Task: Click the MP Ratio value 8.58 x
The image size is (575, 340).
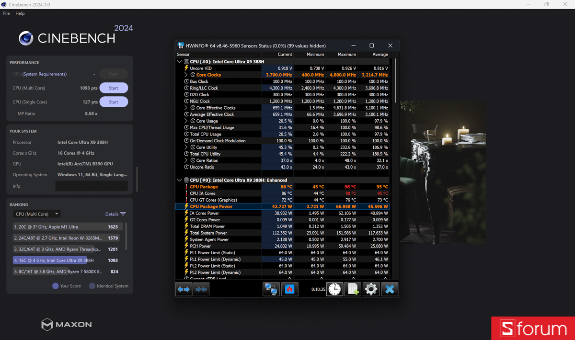Action: pos(91,113)
